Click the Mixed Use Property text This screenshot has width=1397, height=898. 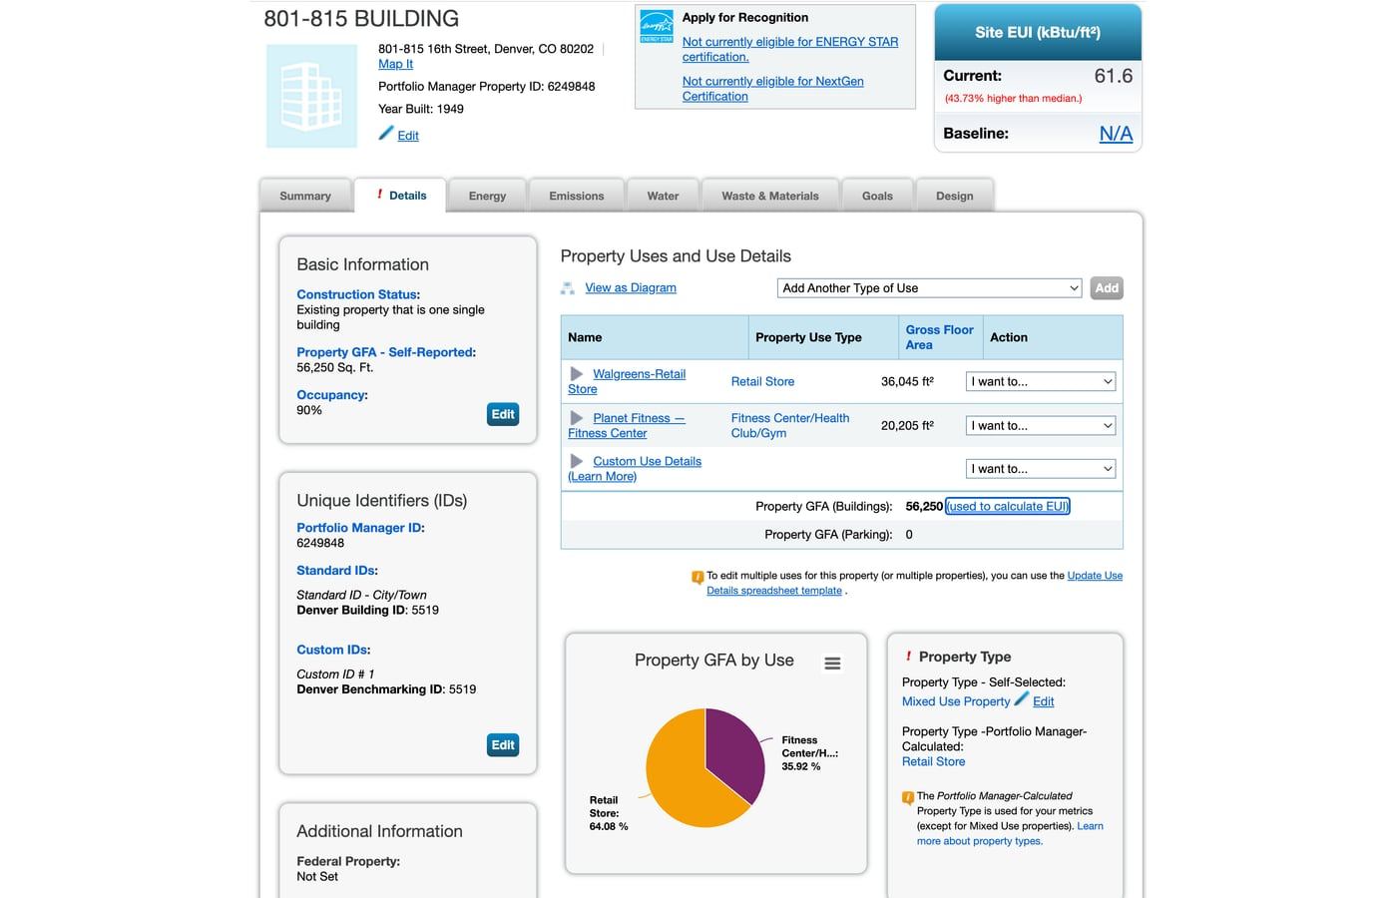(x=956, y=702)
